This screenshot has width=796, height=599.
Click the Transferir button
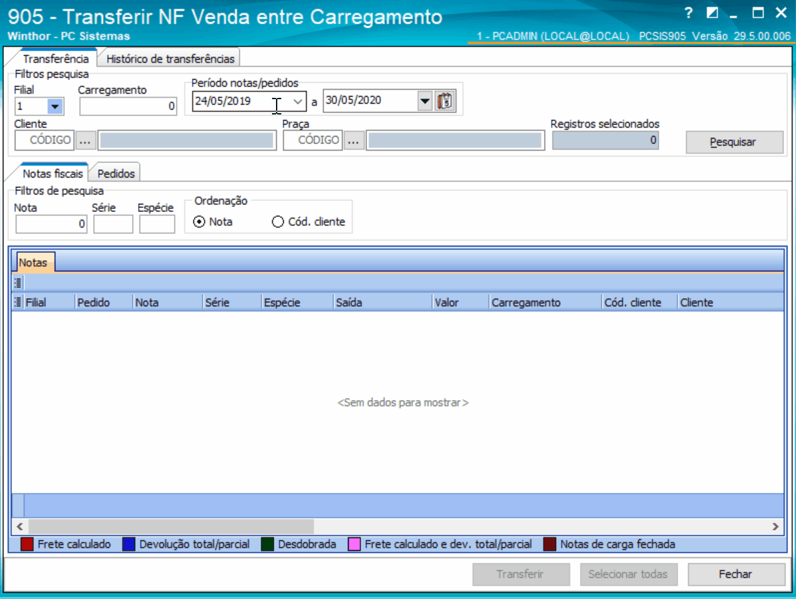[x=520, y=574]
